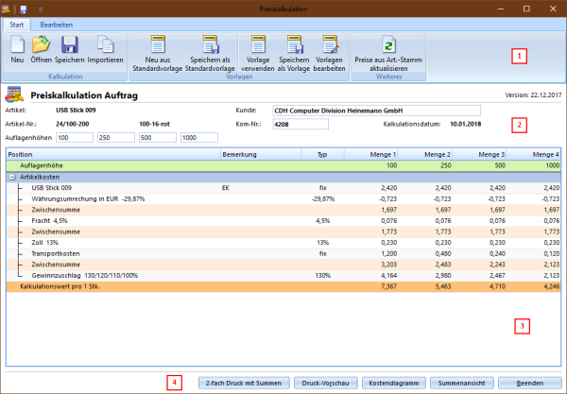Image resolution: width=567 pixels, height=394 pixels.
Task: Click the Auflagenhöhen field with 250
Action: coord(116,138)
